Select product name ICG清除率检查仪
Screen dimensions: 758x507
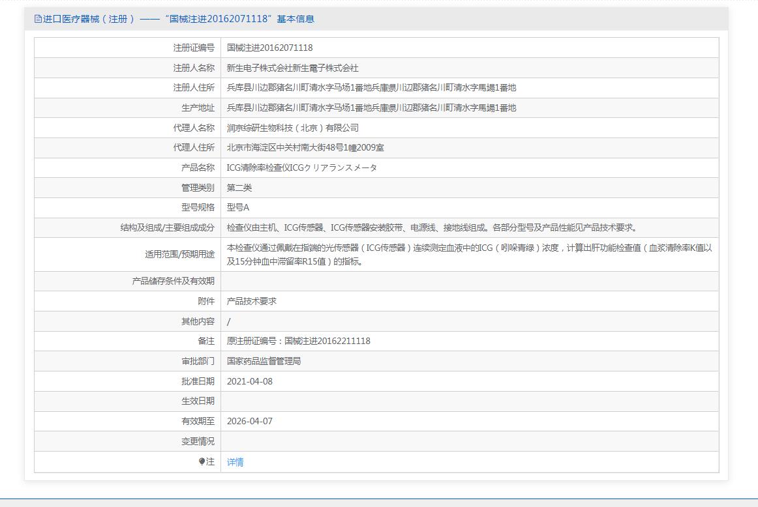(302, 168)
